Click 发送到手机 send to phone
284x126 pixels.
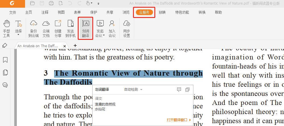pyautogui.click(x=70, y=28)
